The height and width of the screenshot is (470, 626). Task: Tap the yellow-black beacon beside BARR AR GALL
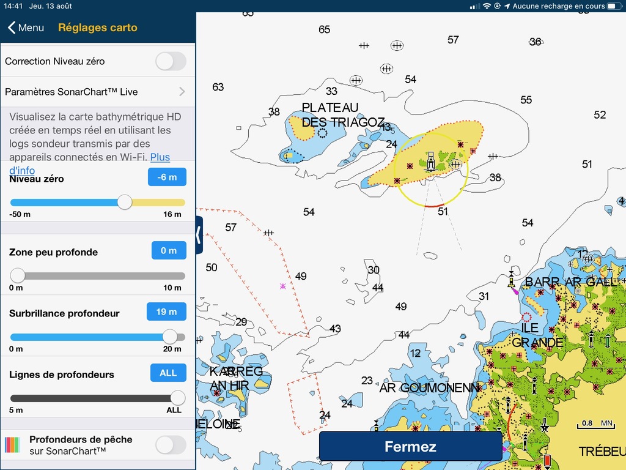pyautogui.click(x=512, y=279)
